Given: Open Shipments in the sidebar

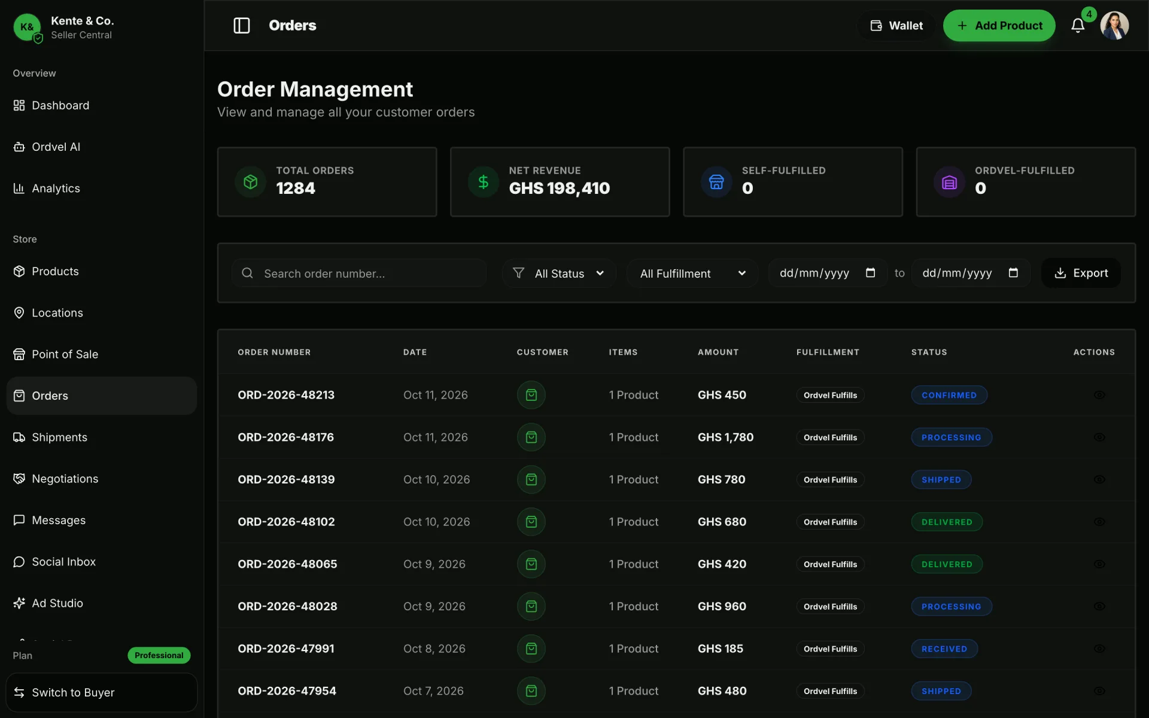Looking at the screenshot, I should pos(102,437).
